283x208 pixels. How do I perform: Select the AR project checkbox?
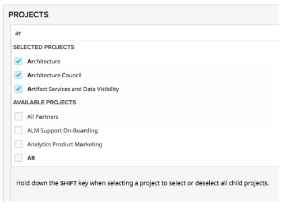coord(18,158)
